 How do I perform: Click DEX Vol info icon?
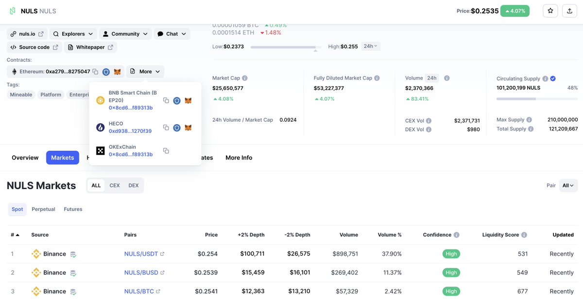point(429,129)
